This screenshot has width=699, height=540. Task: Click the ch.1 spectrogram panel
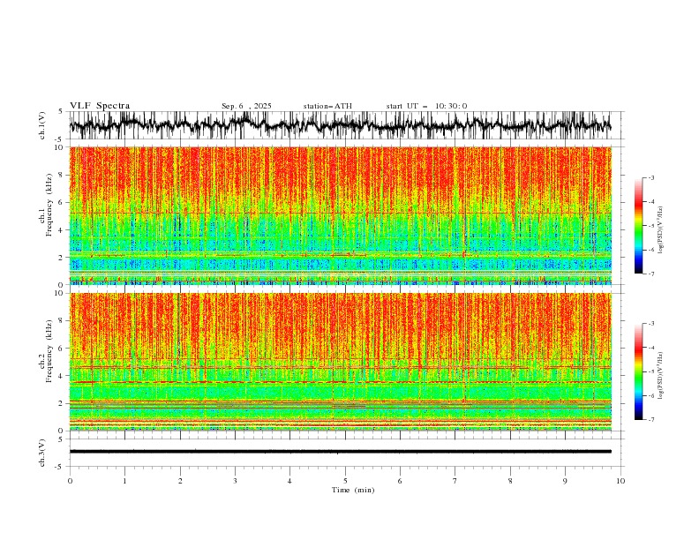tap(341, 215)
